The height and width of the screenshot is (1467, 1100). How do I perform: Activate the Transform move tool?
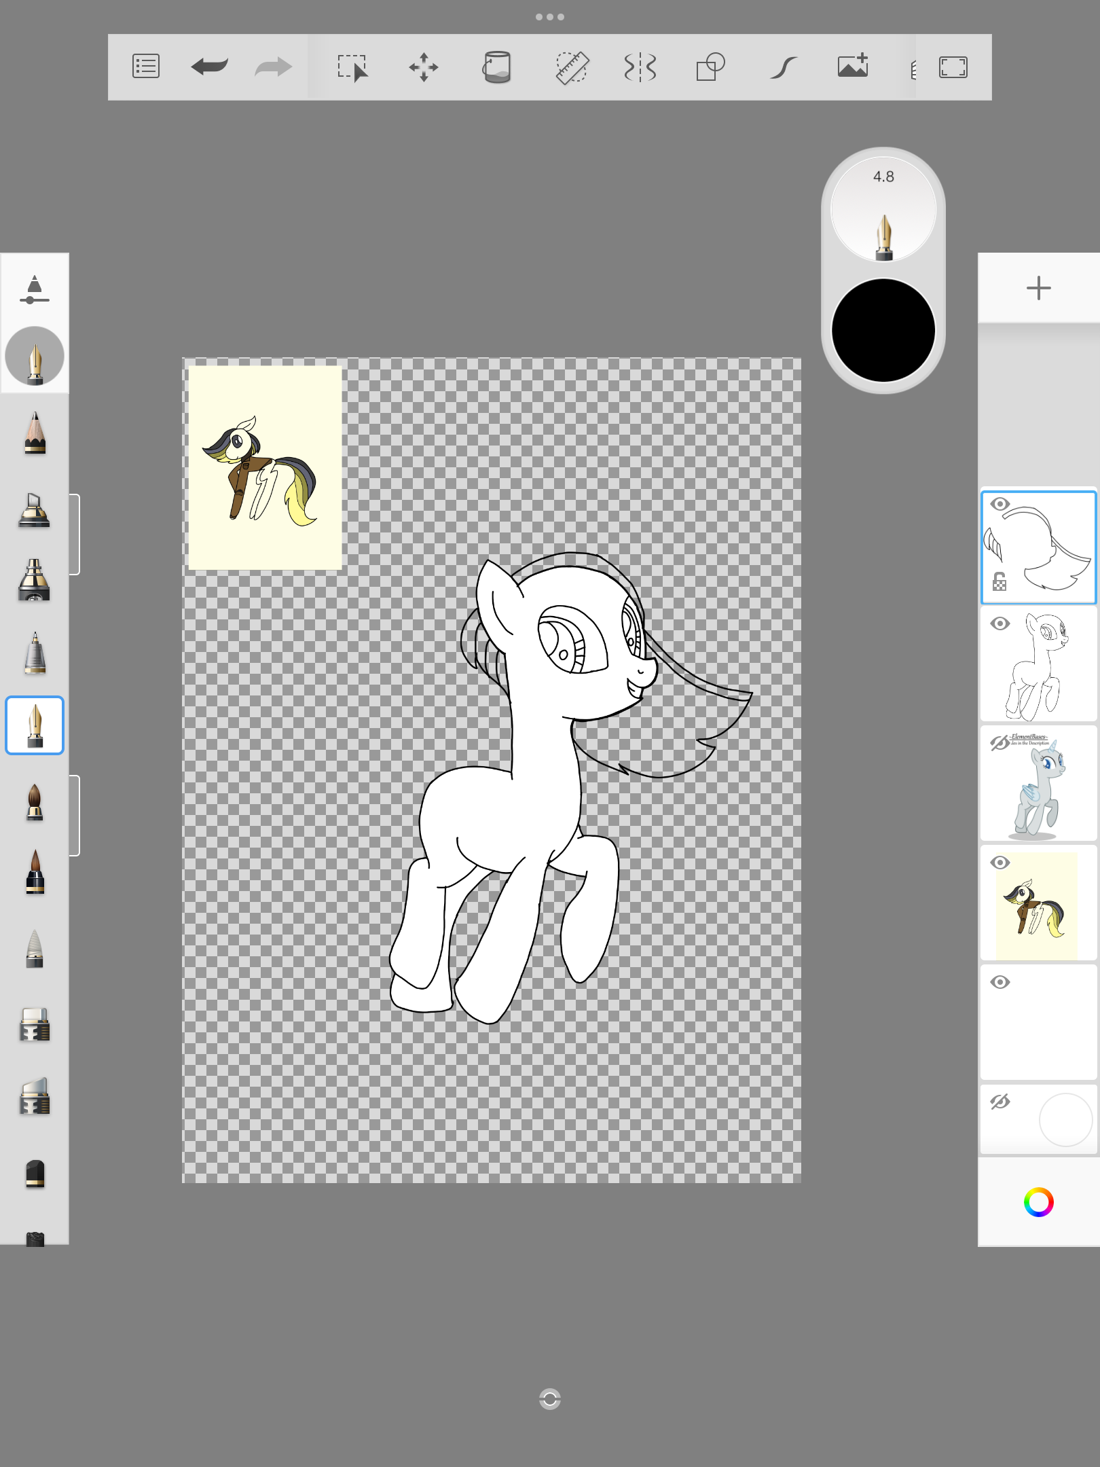click(424, 67)
